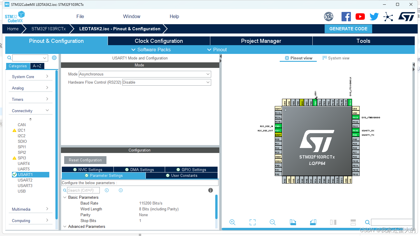
Task: Zoom in on the pinout view
Action: click(x=232, y=222)
